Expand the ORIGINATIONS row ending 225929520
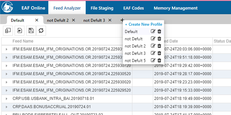 7,90
